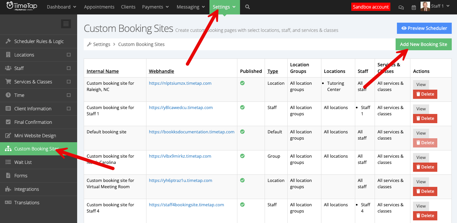
Task: View the Raleigh, NC booking site
Action: coord(421,84)
